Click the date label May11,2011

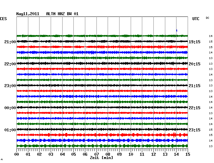pos(28,14)
